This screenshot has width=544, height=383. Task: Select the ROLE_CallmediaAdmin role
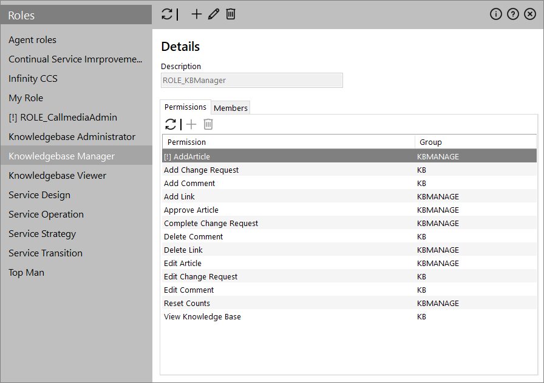[76, 118]
